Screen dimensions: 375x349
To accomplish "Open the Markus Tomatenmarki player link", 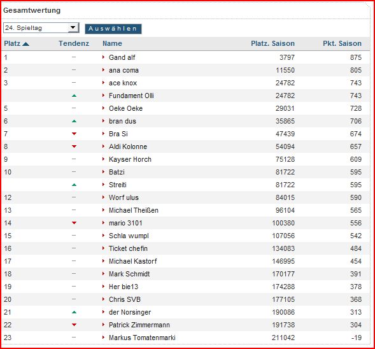I will tap(142, 338).
